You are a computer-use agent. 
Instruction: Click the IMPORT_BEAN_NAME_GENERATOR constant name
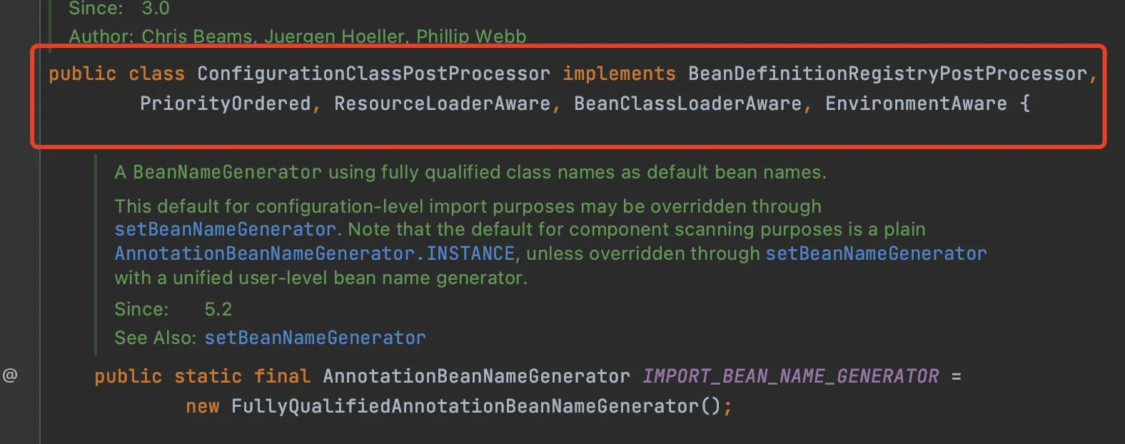[790, 376]
